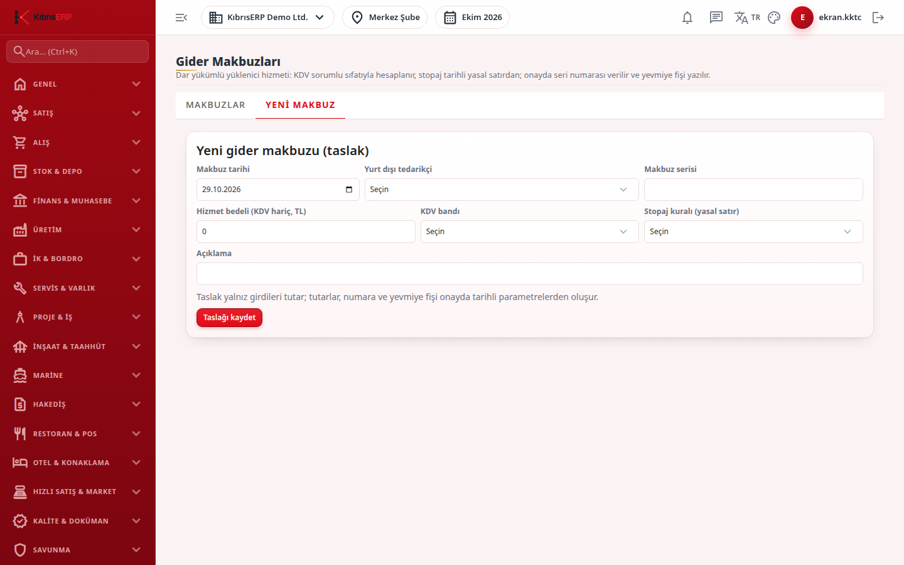Click the SAVUNMA shield icon
This screenshot has height=565, width=904.
click(x=20, y=550)
